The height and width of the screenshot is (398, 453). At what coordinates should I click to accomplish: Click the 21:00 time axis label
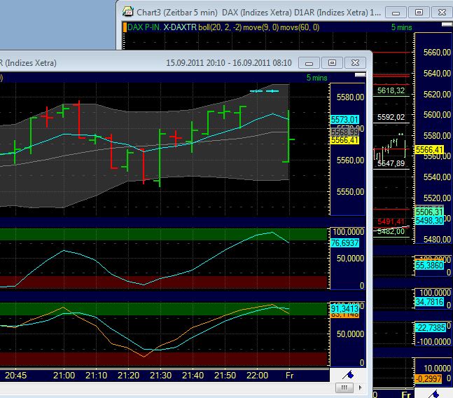pyautogui.click(x=64, y=375)
